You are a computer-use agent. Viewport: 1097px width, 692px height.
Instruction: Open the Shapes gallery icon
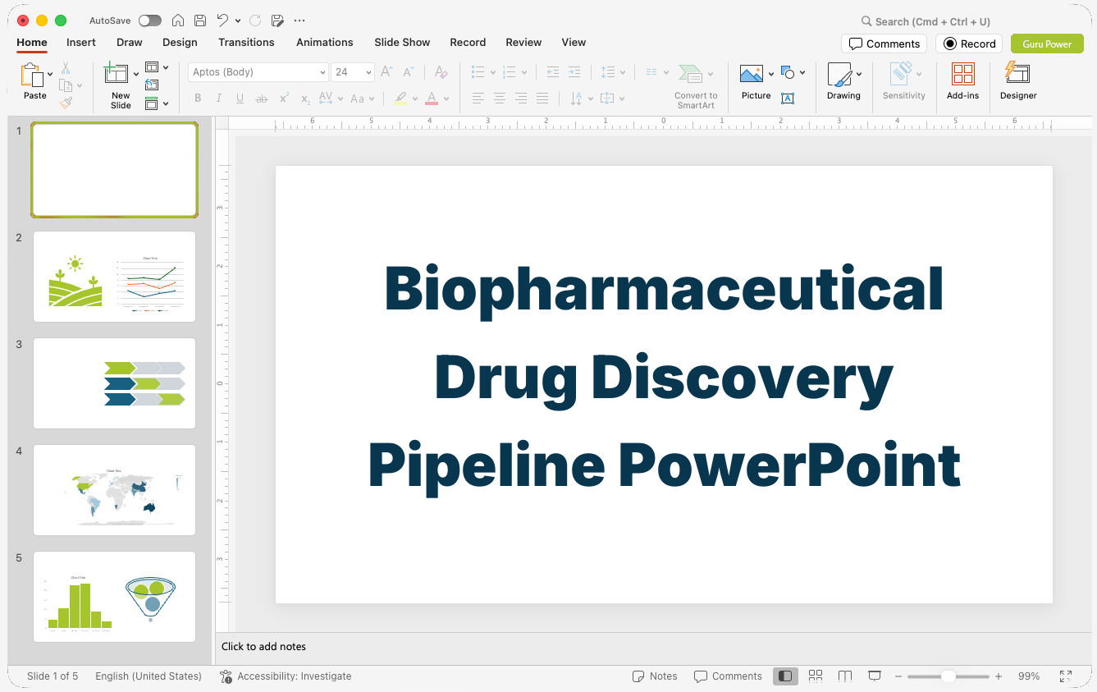click(x=788, y=72)
